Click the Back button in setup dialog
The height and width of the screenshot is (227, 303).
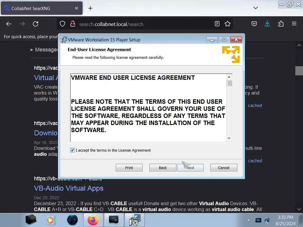(x=163, y=168)
